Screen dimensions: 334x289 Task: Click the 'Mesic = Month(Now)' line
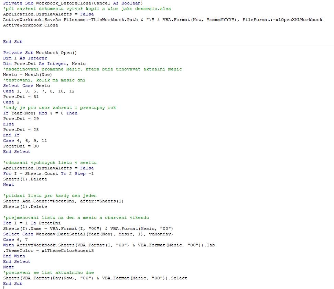(28, 75)
